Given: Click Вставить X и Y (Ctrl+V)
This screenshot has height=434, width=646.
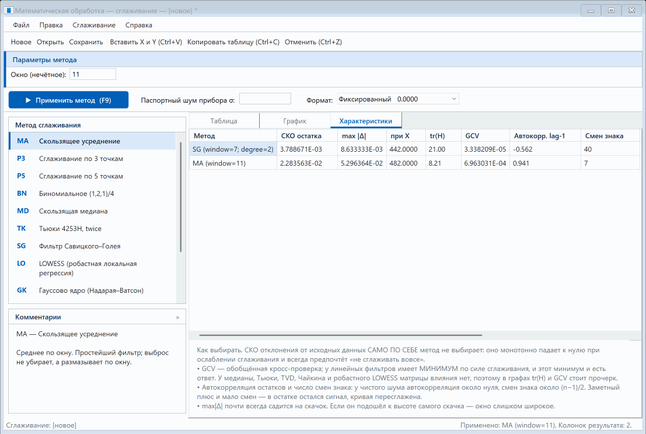Looking at the screenshot, I should (146, 42).
